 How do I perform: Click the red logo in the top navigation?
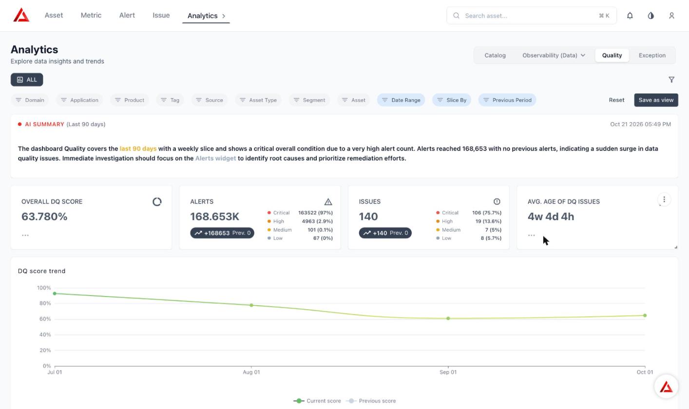[21, 15]
